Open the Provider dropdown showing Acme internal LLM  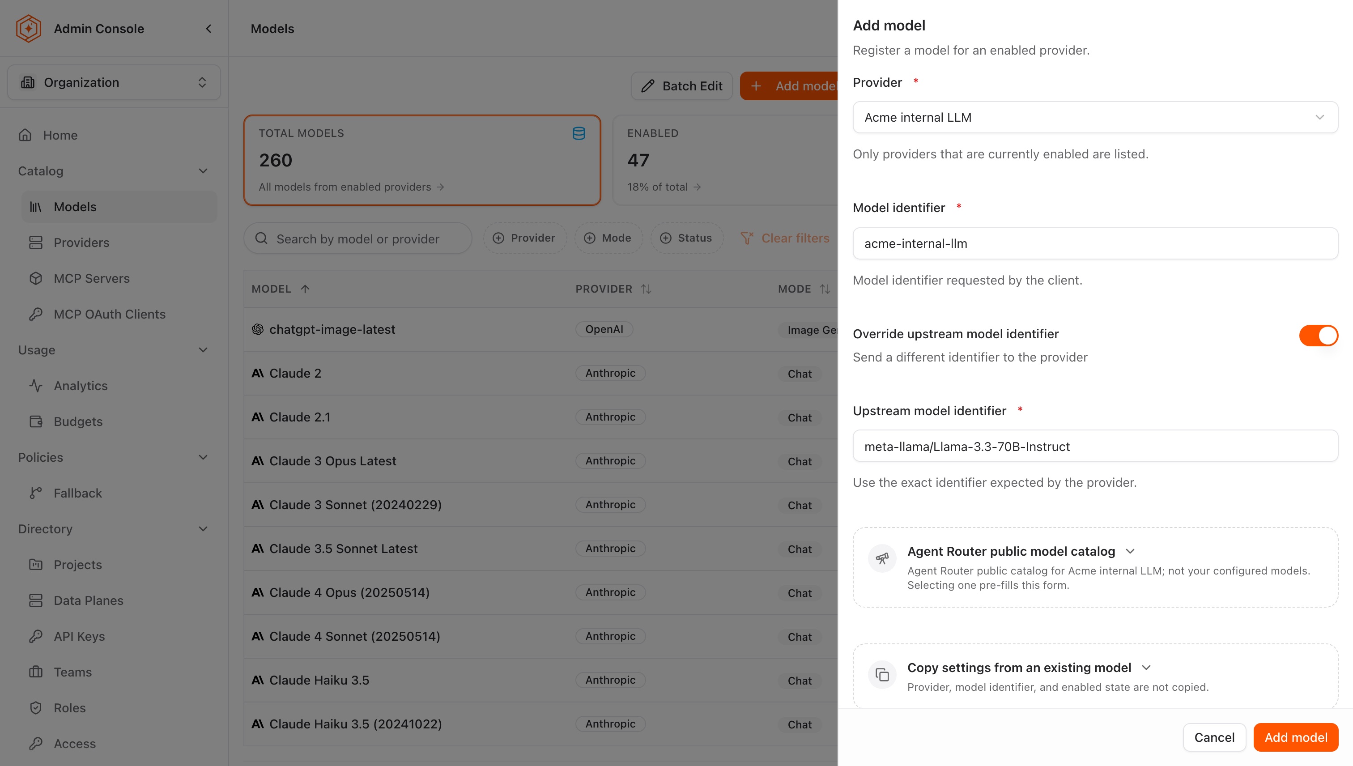1095,117
